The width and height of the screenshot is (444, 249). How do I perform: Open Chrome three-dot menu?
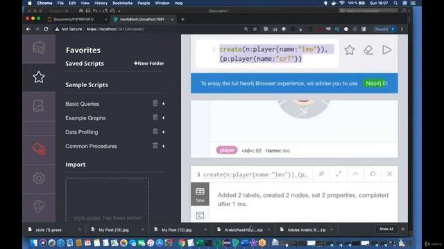tap(402, 29)
